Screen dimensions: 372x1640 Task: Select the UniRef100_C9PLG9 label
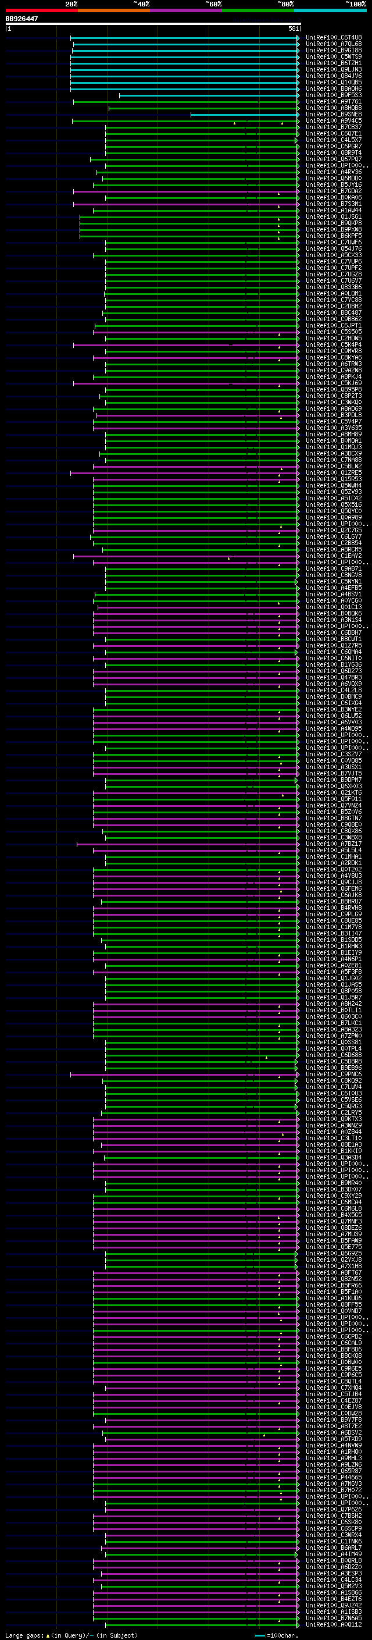(x=334, y=914)
